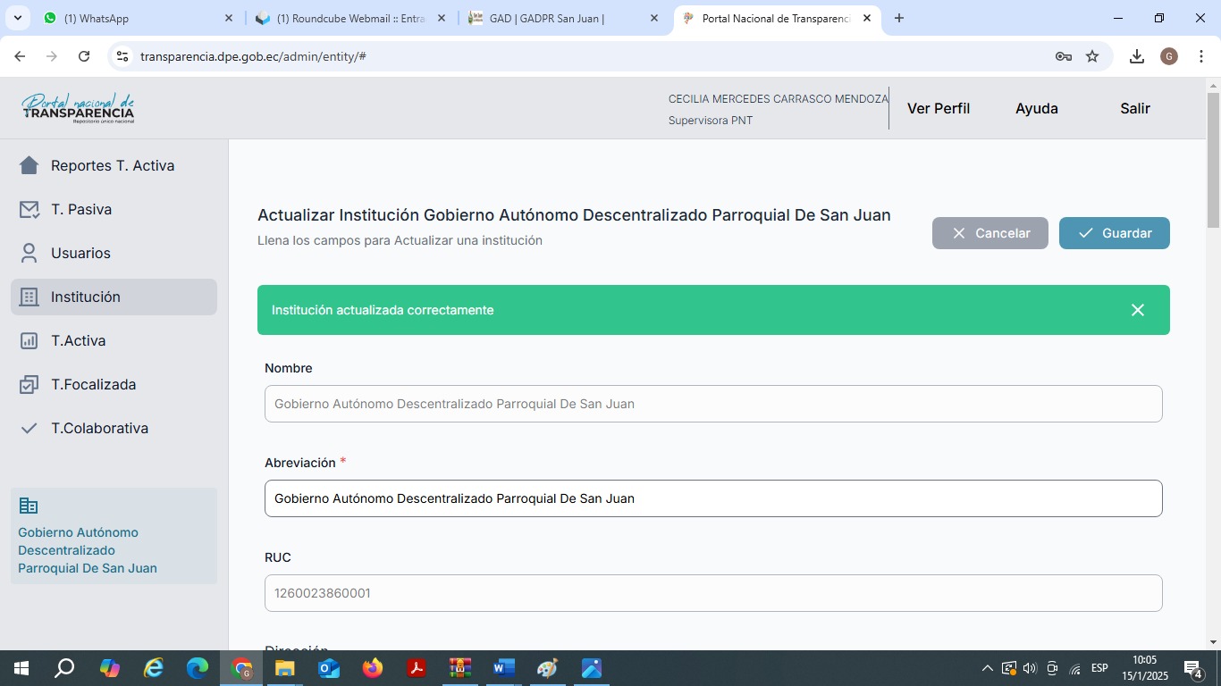
Task: Open Ver Perfil link
Action: click(938, 108)
